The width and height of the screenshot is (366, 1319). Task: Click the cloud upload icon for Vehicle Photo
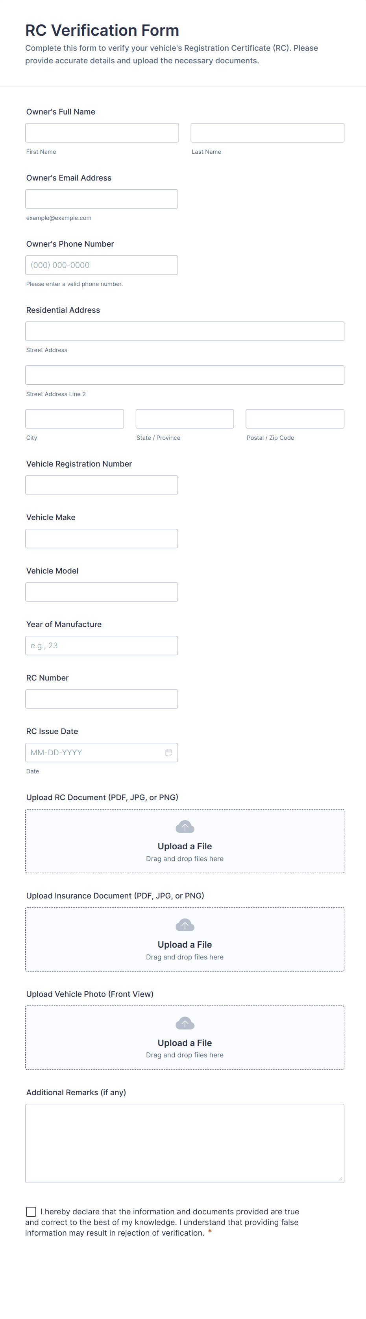coord(185,1023)
